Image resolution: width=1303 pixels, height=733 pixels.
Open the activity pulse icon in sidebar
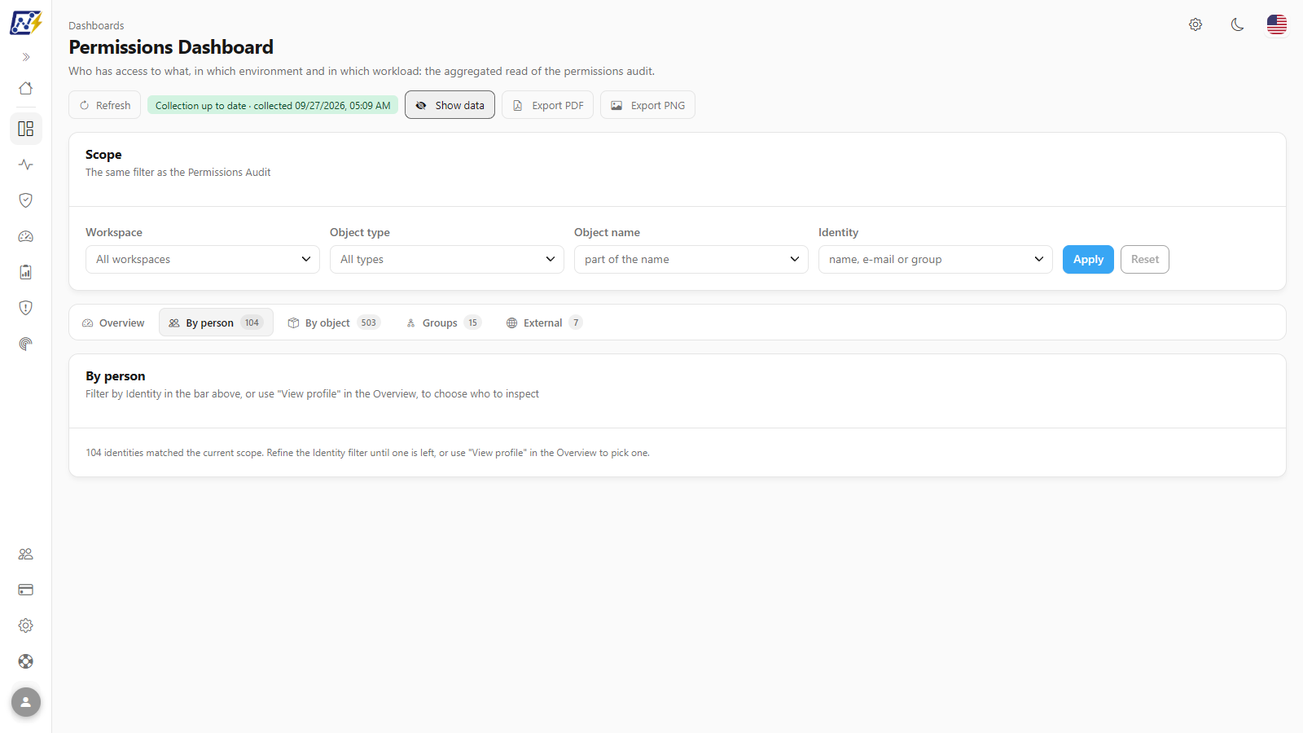[x=26, y=165]
